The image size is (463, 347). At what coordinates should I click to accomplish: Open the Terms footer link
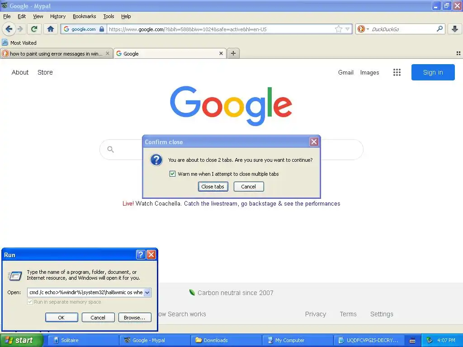(x=348, y=314)
